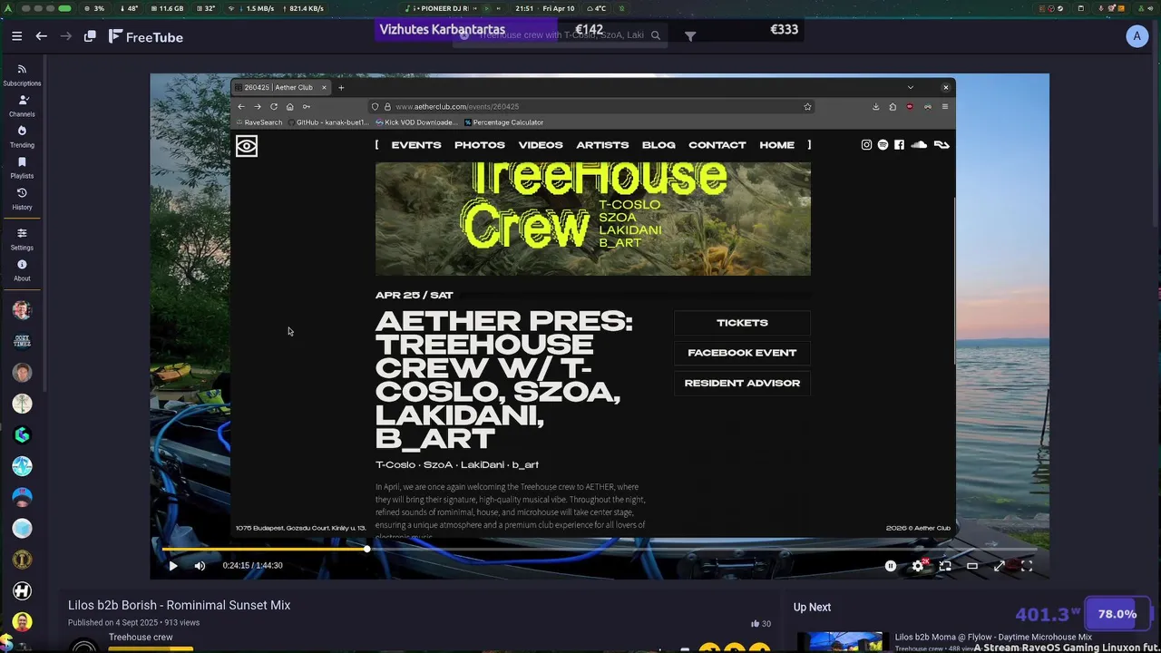Toggle the autoplay pause-circle icon in player
The image size is (1161, 653).
tap(891, 566)
